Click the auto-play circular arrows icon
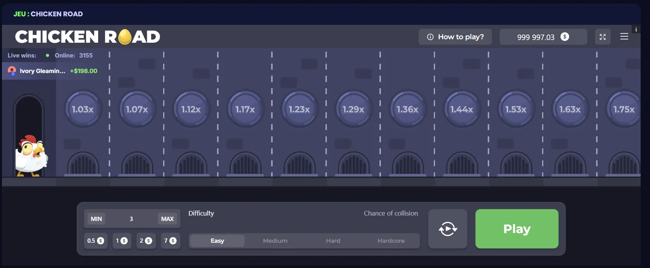The height and width of the screenshot is (268, 650). [447, 229]
